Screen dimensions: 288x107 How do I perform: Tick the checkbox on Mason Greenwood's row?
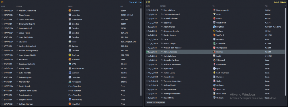pos(2,11)
